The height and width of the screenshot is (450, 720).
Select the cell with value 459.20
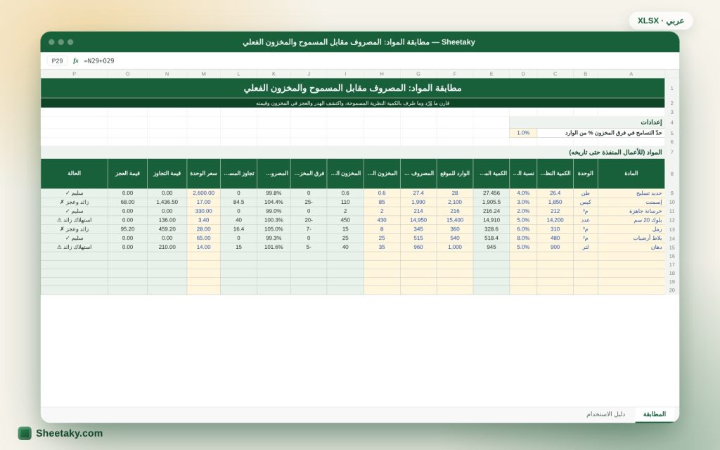[x=167, y=229]
